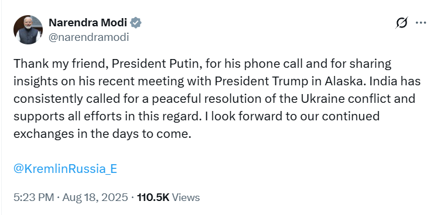Viewport: 434px width, 215px height.
Task: Open Narendra Modi's profile picture
Action: (28, 30)
